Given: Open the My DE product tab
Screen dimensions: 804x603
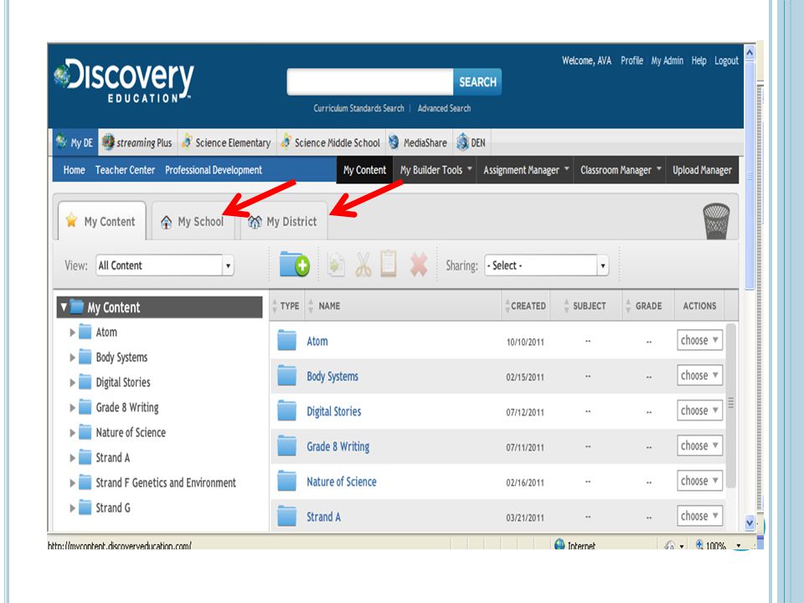Looking at the screenshot, I should click(75, 142).
